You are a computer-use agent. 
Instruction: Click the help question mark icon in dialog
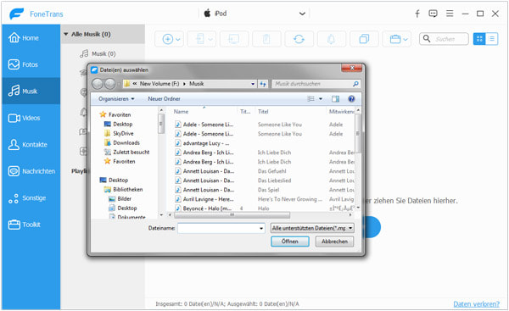tap(351, 98)
